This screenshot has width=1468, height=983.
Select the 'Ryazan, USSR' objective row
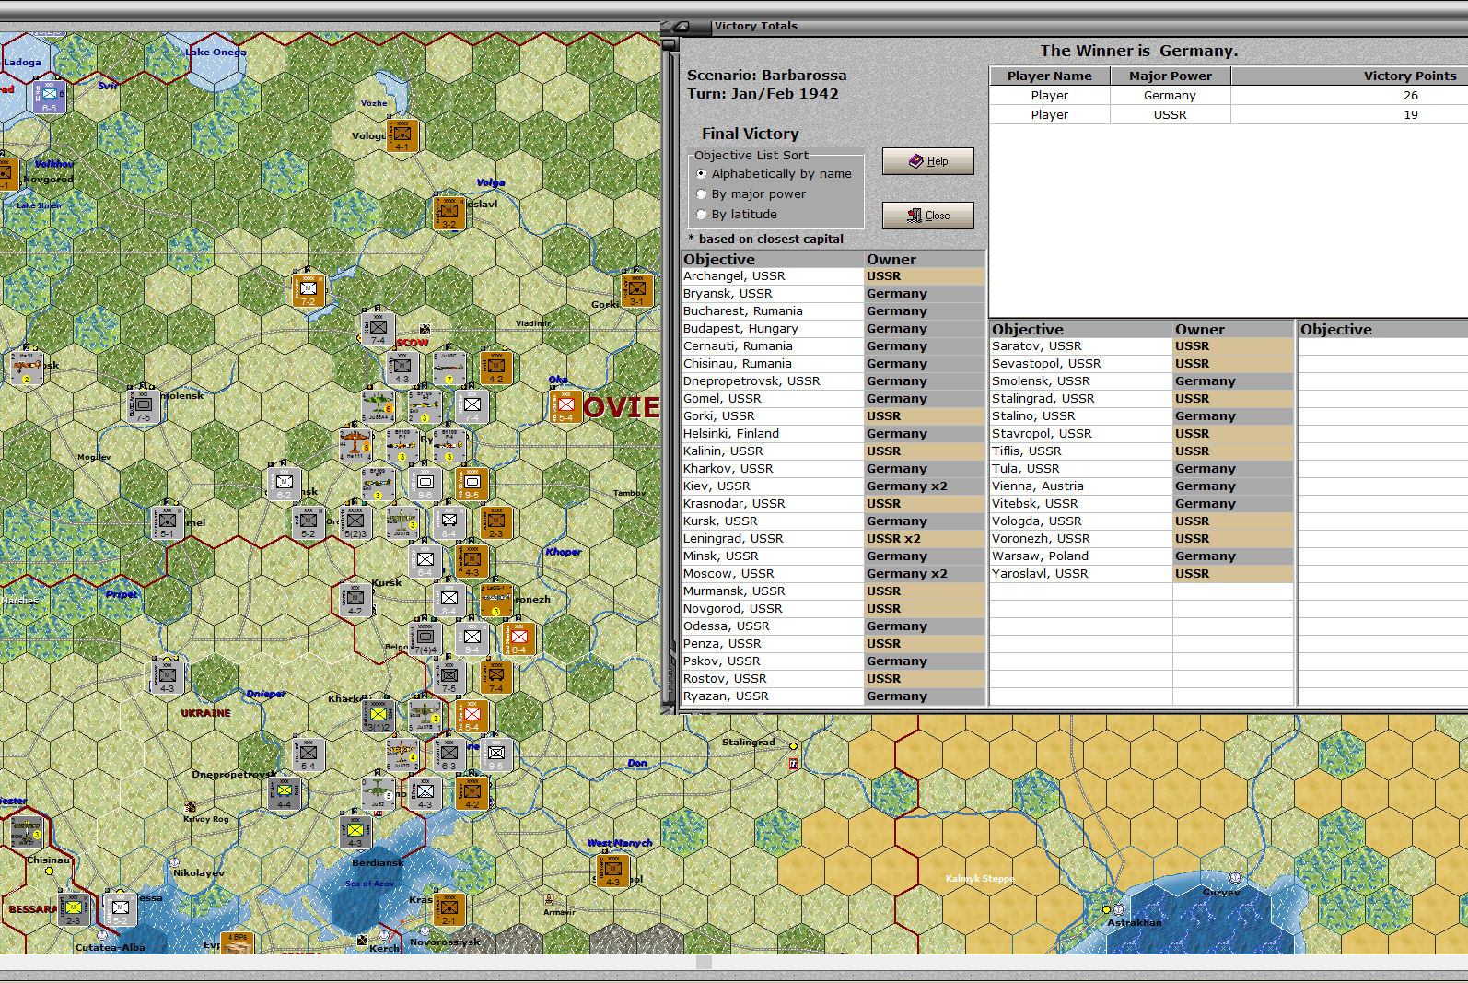[833, 696]
